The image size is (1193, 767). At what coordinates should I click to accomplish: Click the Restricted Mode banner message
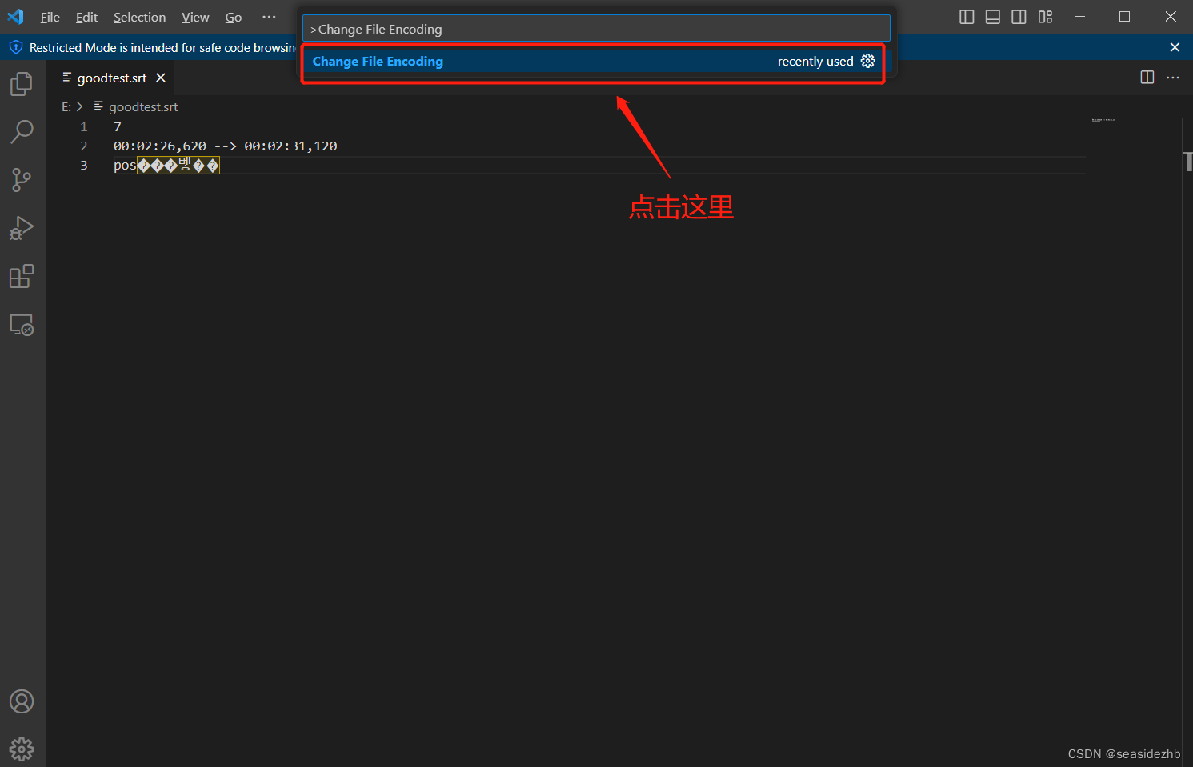pyautogui.click(x=162, y=48)
